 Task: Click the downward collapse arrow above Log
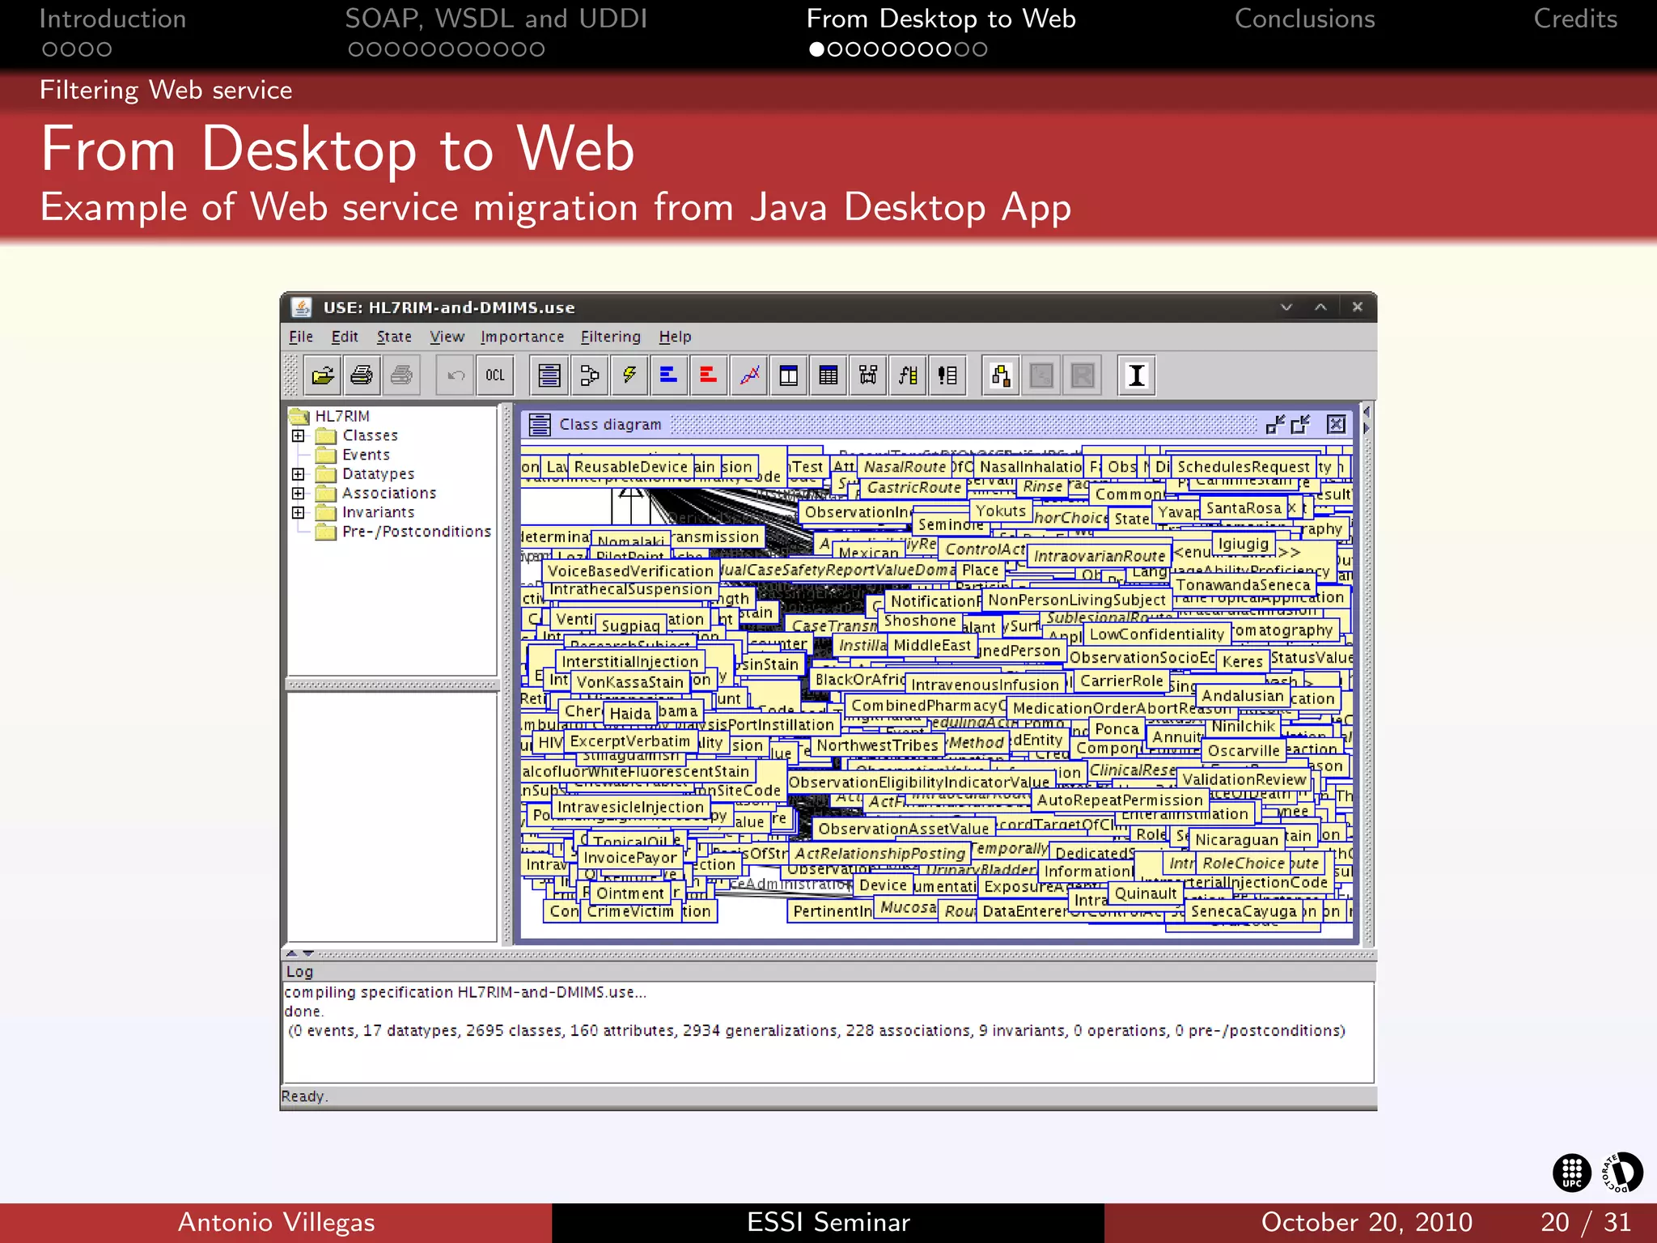coord(308,953)
